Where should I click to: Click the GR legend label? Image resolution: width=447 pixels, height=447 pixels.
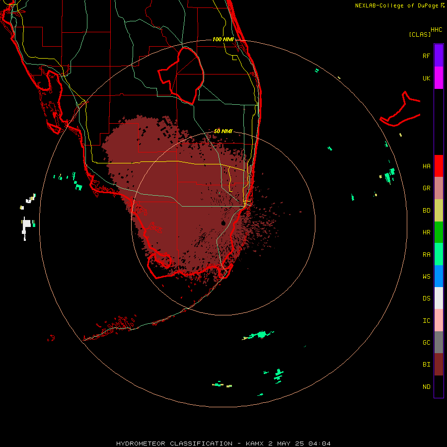[426, 188]
